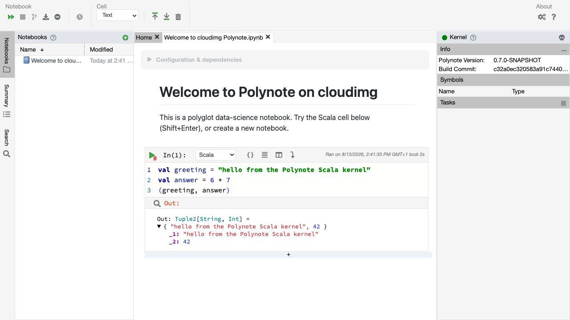This screenshot has width=570, height=320.
Task: Click the clear output minus-circle icon
Action: [x=57, y=17]
